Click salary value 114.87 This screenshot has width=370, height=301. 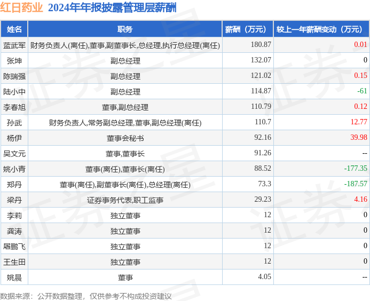pos(261,91)
